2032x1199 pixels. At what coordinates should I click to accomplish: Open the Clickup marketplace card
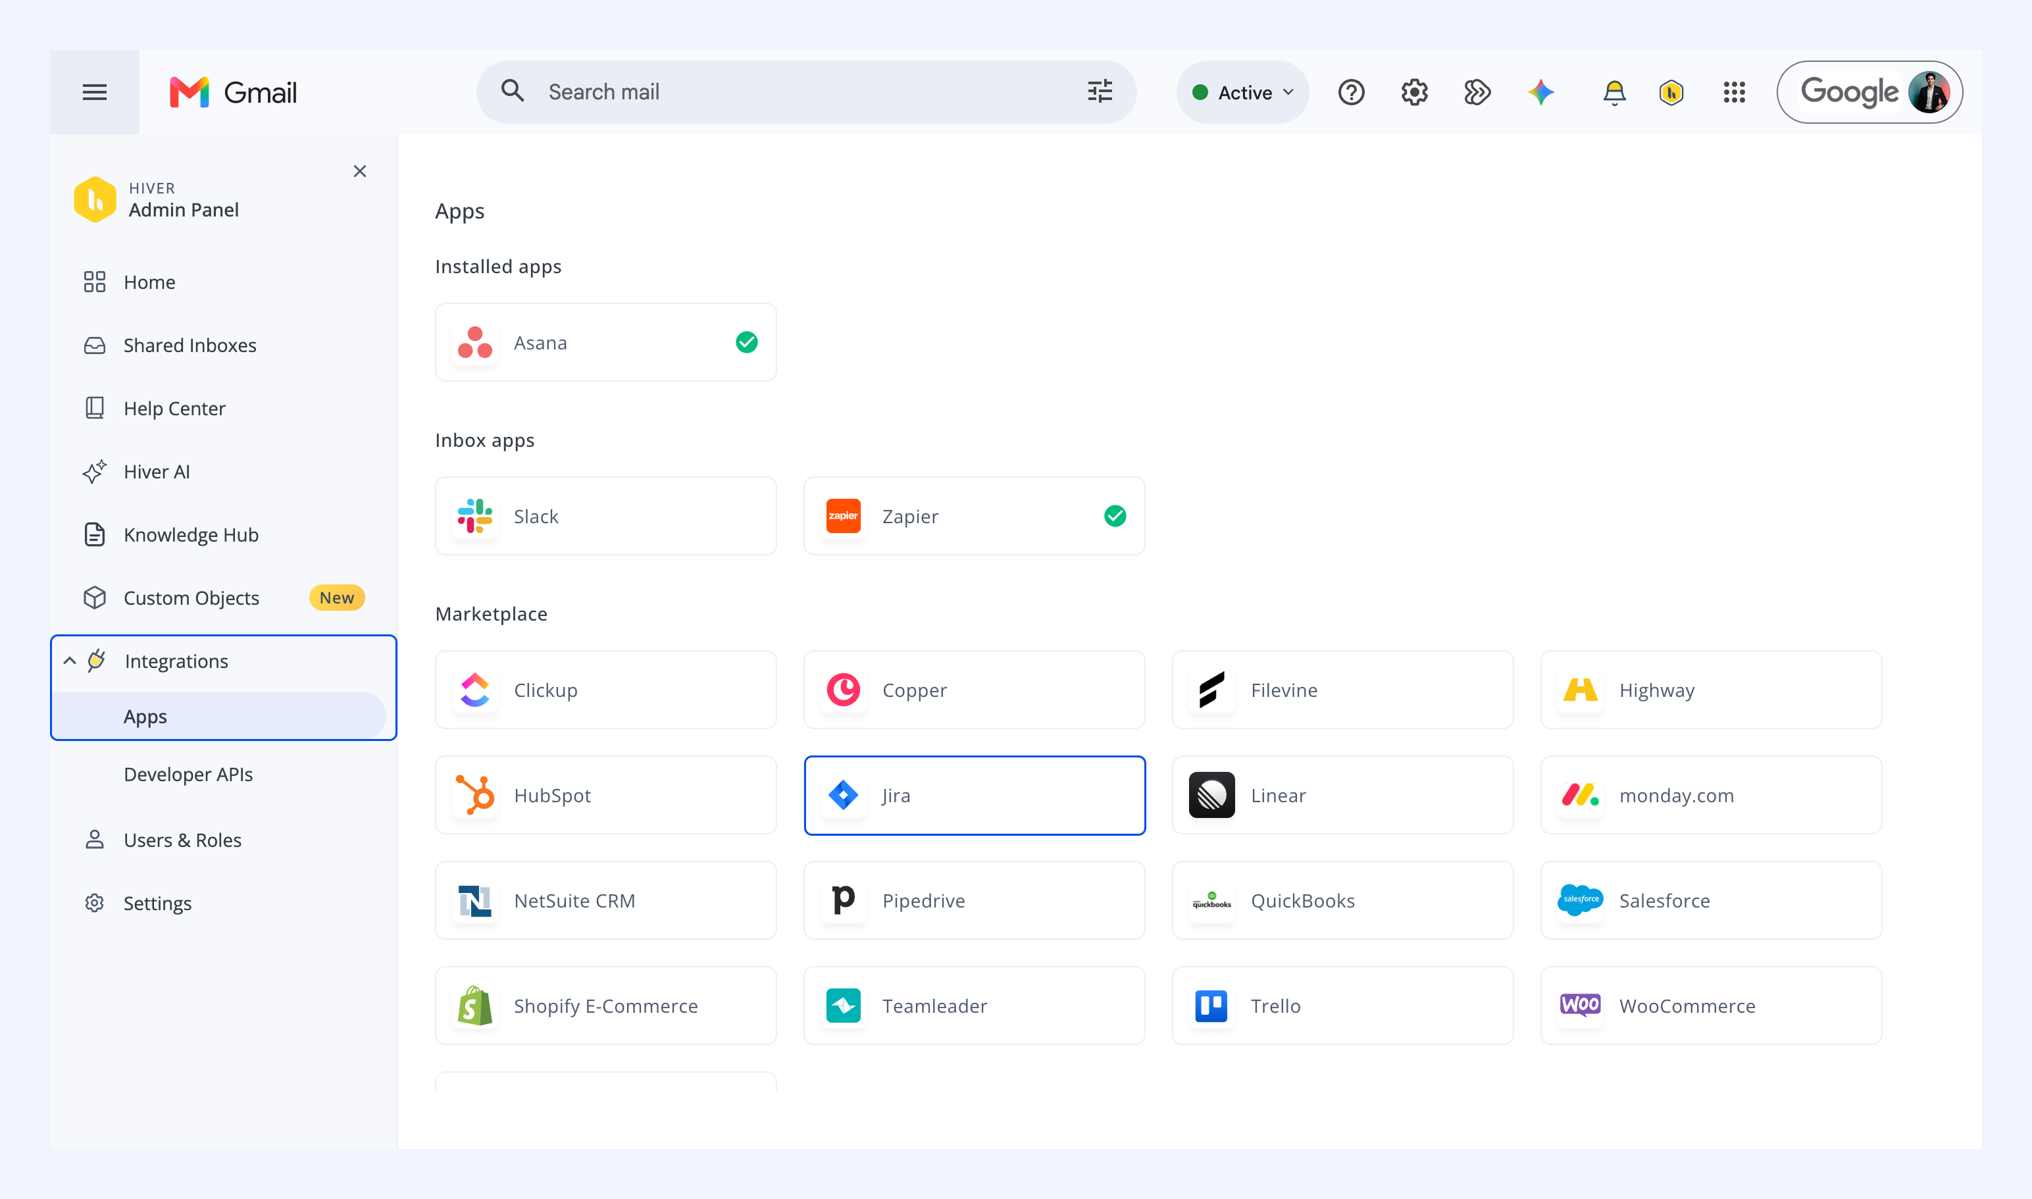606,690
